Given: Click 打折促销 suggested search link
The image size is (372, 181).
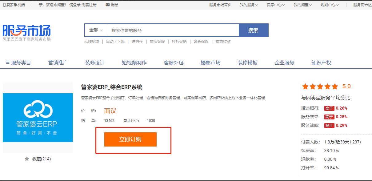Looking at the screenshot, I should [x=179, y=42].
